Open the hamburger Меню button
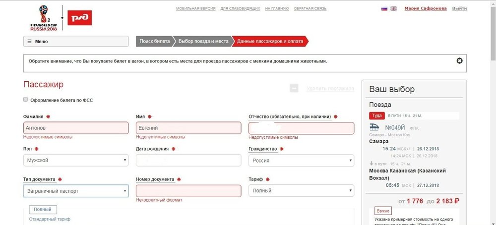 tap(76, 41)
